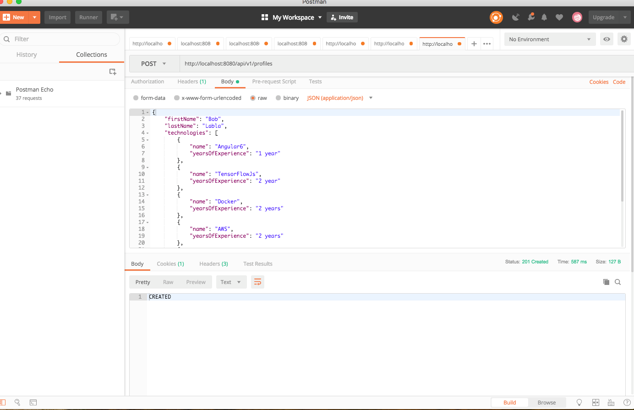The width and height of the screenshot is (634, 410).
Task: Switch response view to Browse mode
Action: click(547, 402)
